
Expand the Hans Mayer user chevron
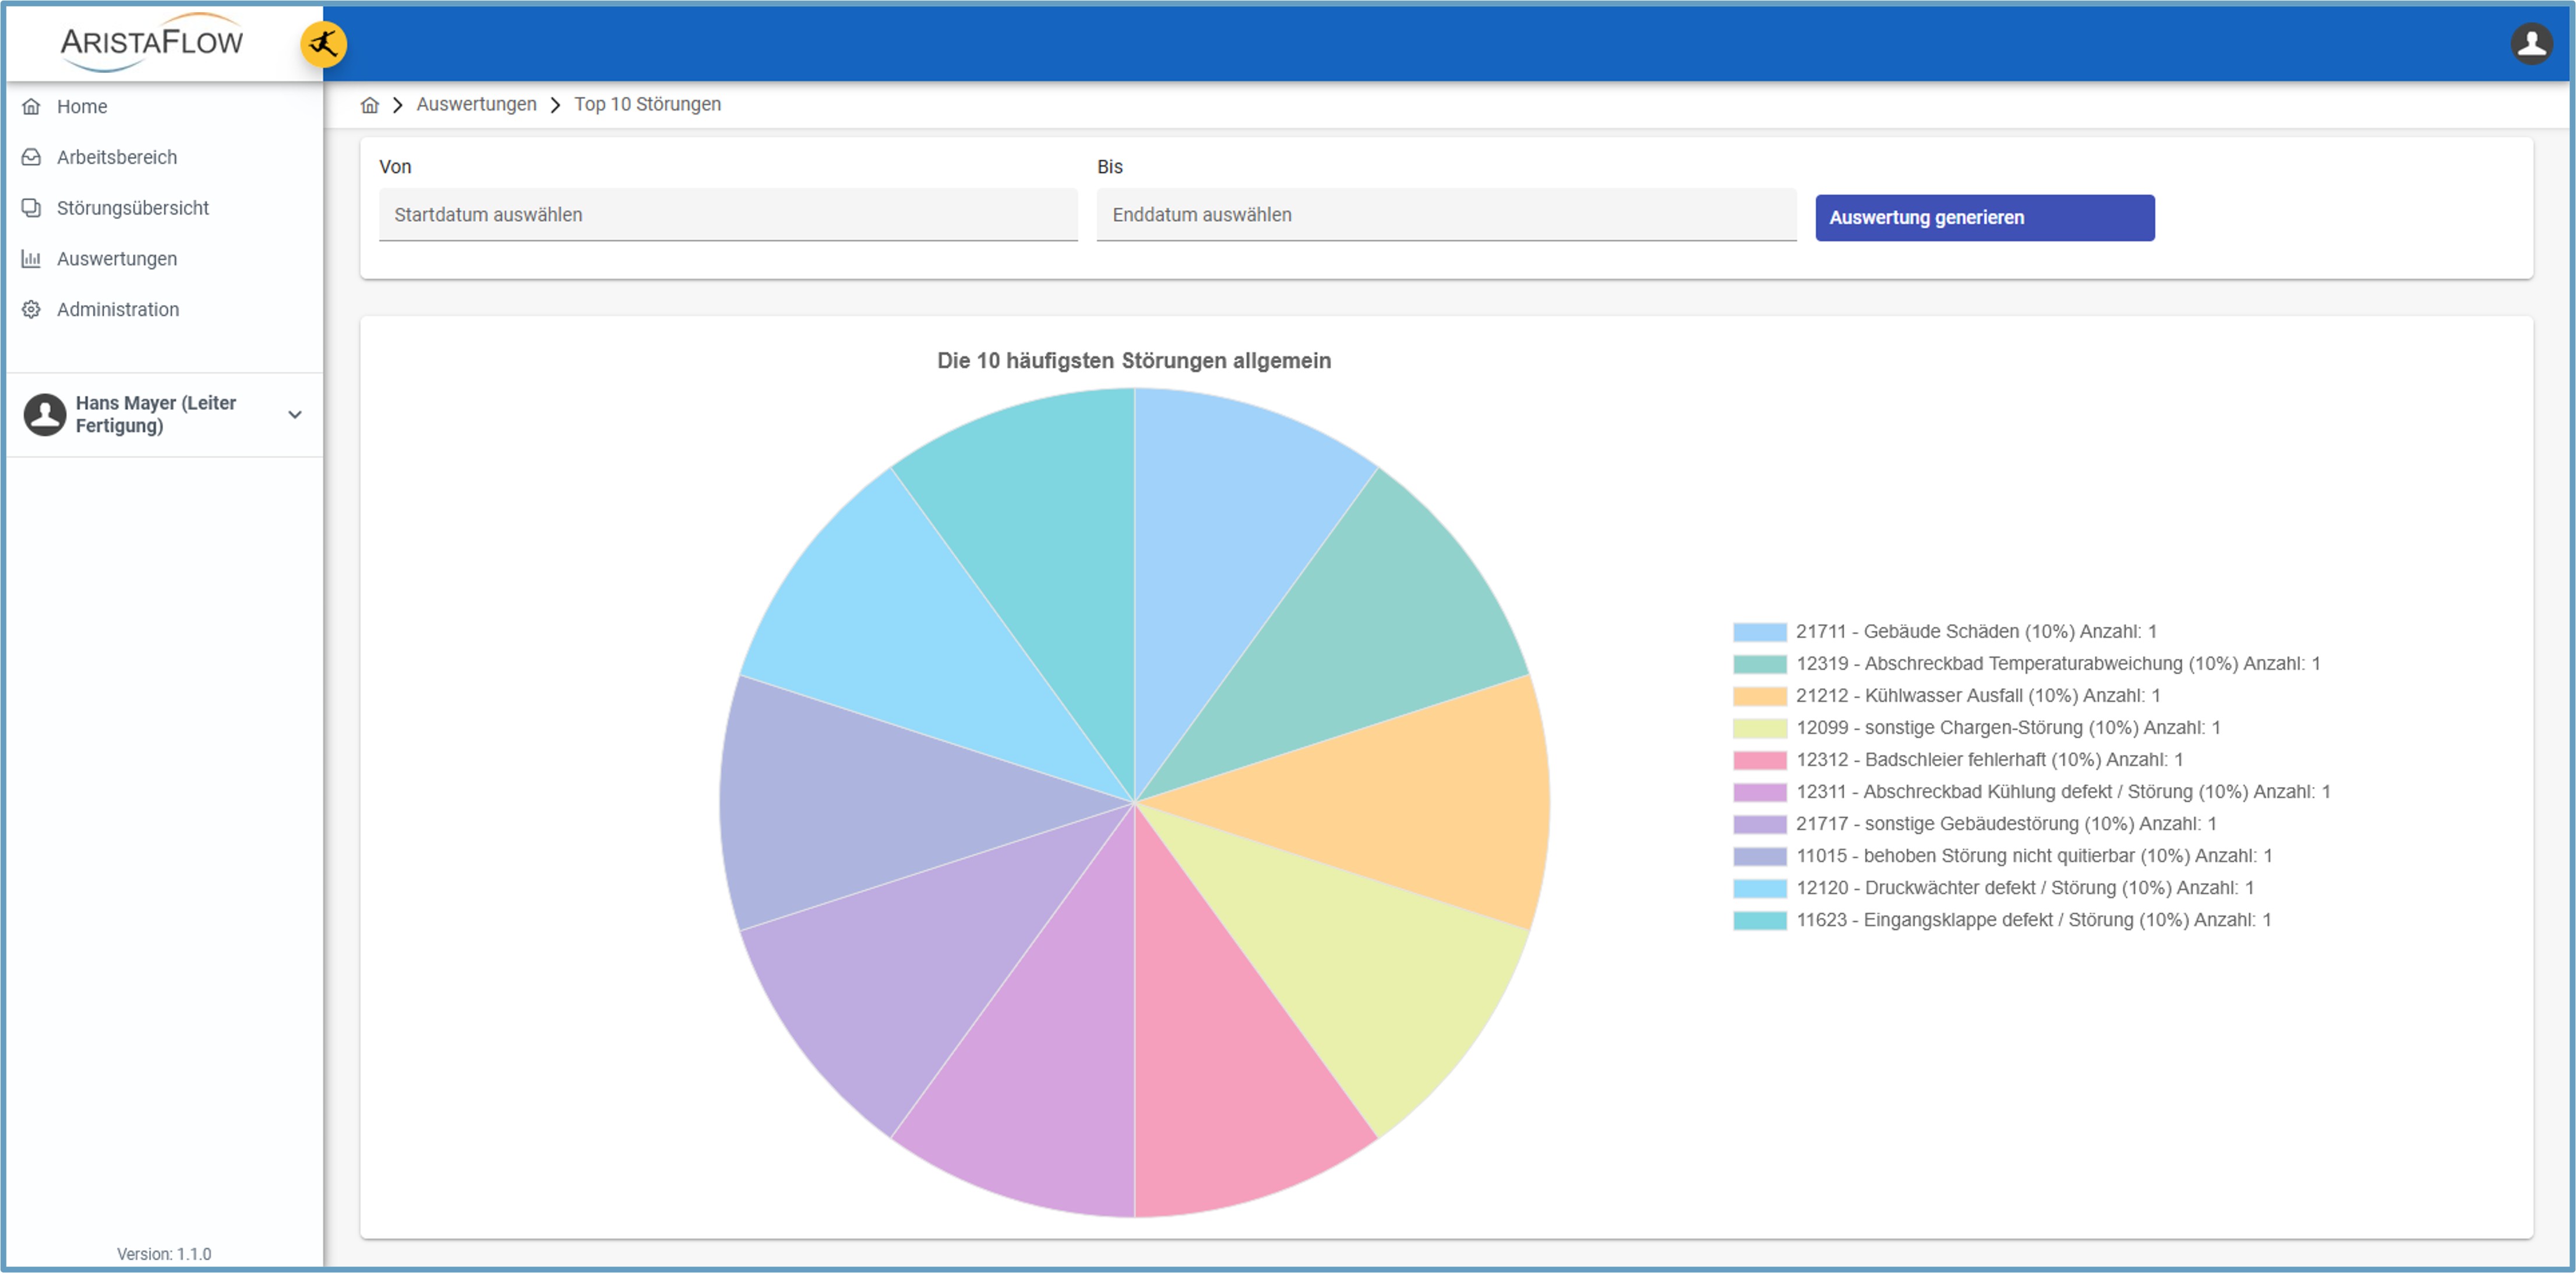295,414
